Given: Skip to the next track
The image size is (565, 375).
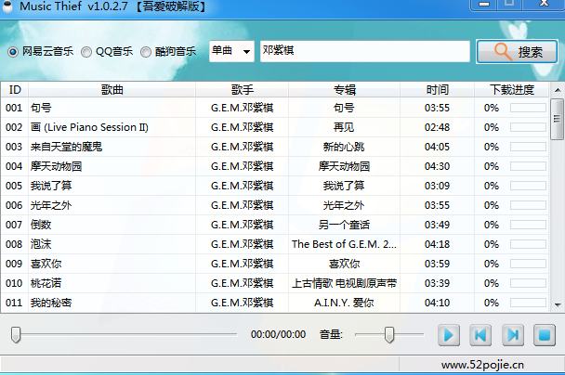Looking at the screenshot, I should pyautogui.click(x=513, y=335).
